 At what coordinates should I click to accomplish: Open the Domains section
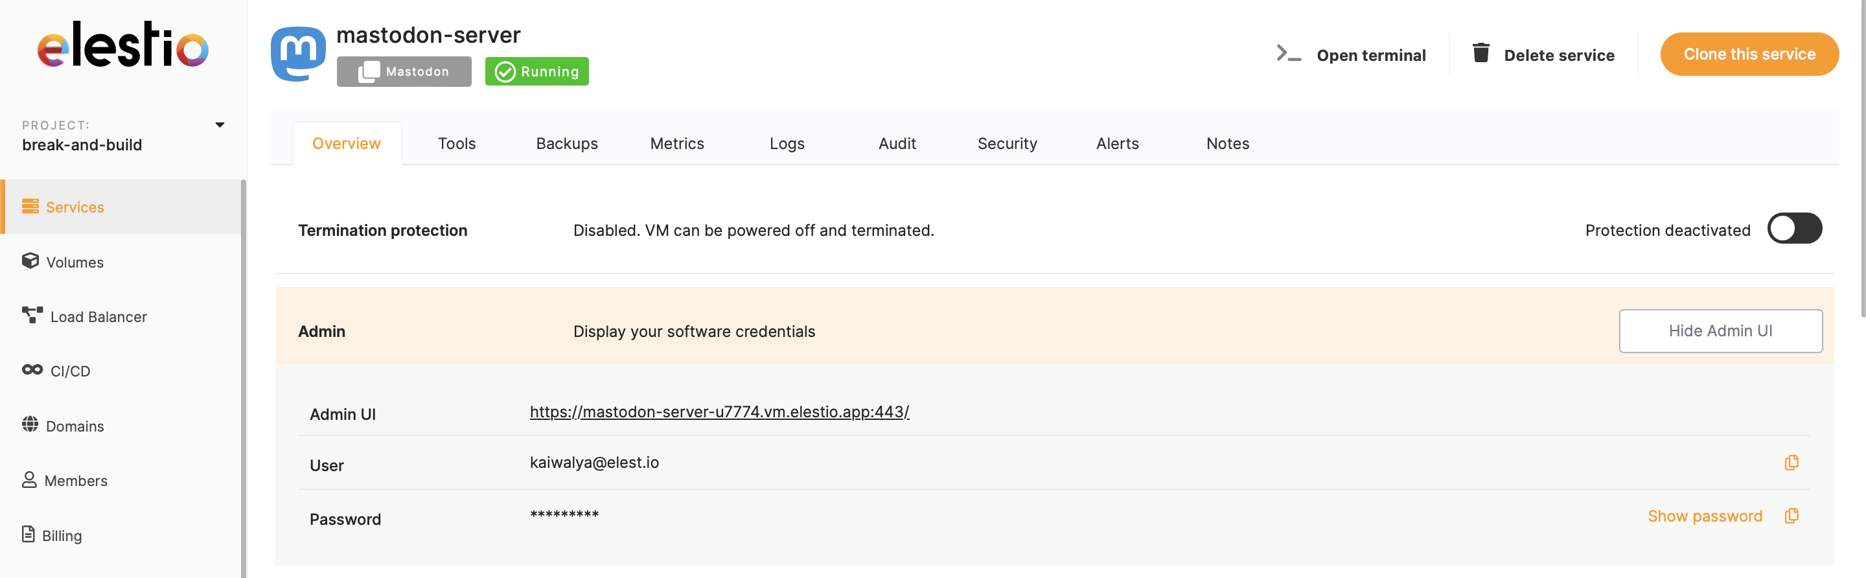(x=74, y=426)
